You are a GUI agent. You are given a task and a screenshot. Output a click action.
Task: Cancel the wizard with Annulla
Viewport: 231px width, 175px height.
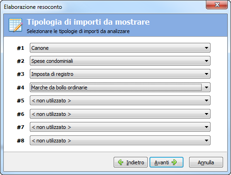tap(206, 162)
